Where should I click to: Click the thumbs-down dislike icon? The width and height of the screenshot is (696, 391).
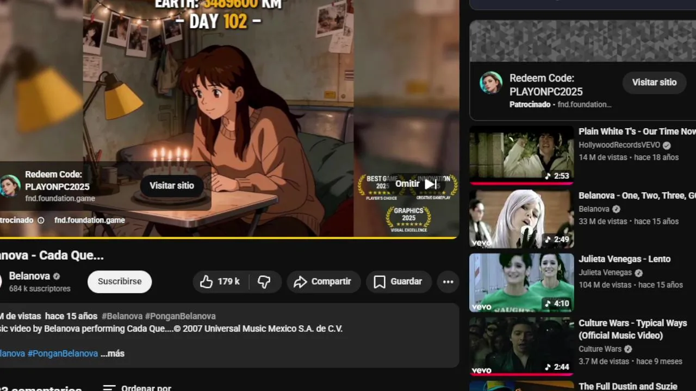[x=264, y=281]
